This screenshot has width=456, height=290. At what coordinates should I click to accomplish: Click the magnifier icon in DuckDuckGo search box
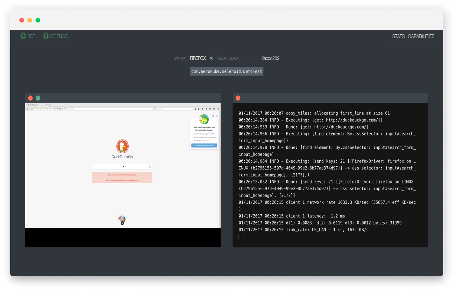(149, 167)
